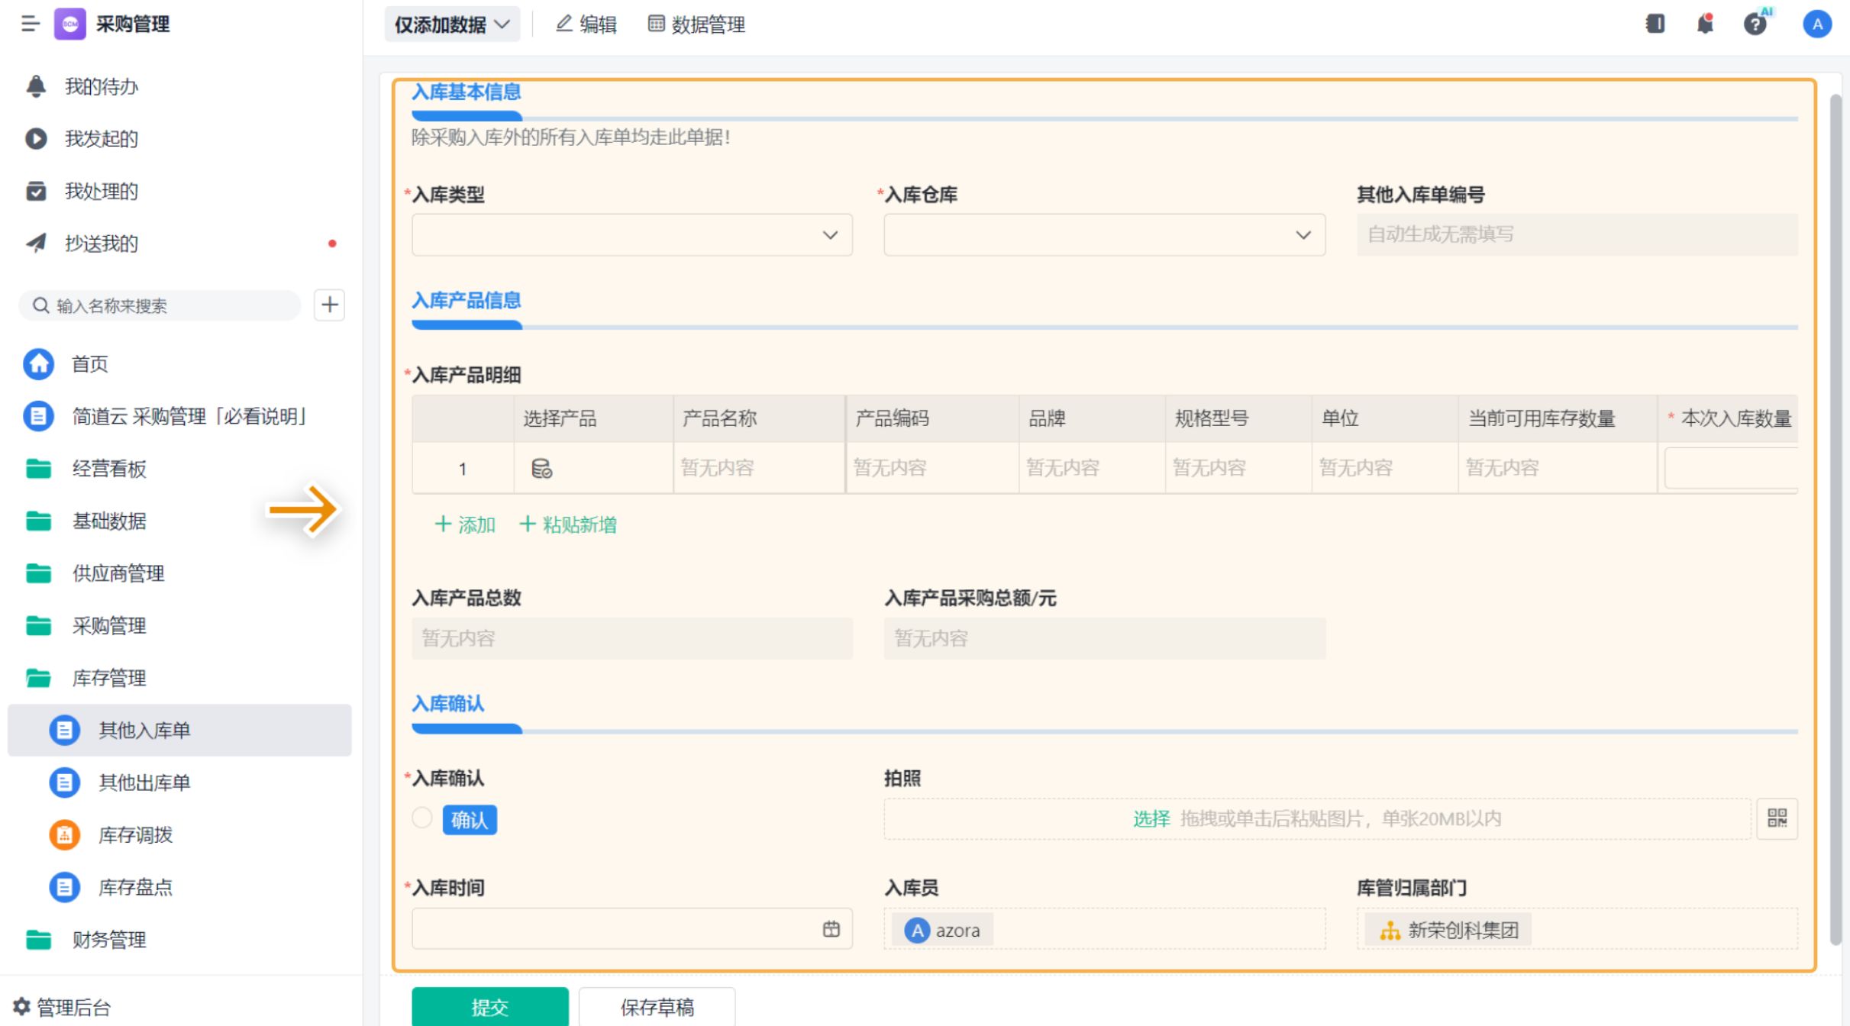Click the notification bell icon

point(1704,24)
